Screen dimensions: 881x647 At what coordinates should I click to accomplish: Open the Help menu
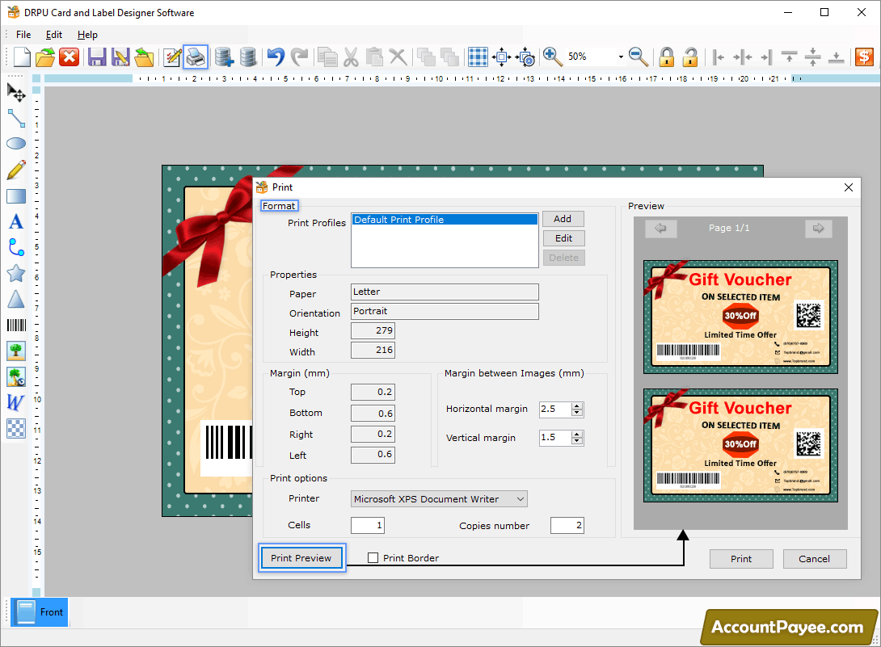pos(87,35)
